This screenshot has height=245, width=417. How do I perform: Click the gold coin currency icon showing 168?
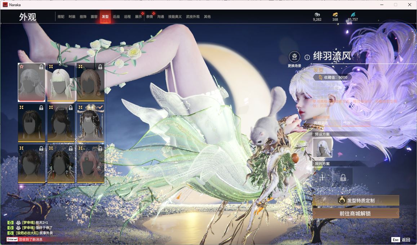(x=335, y=14)
